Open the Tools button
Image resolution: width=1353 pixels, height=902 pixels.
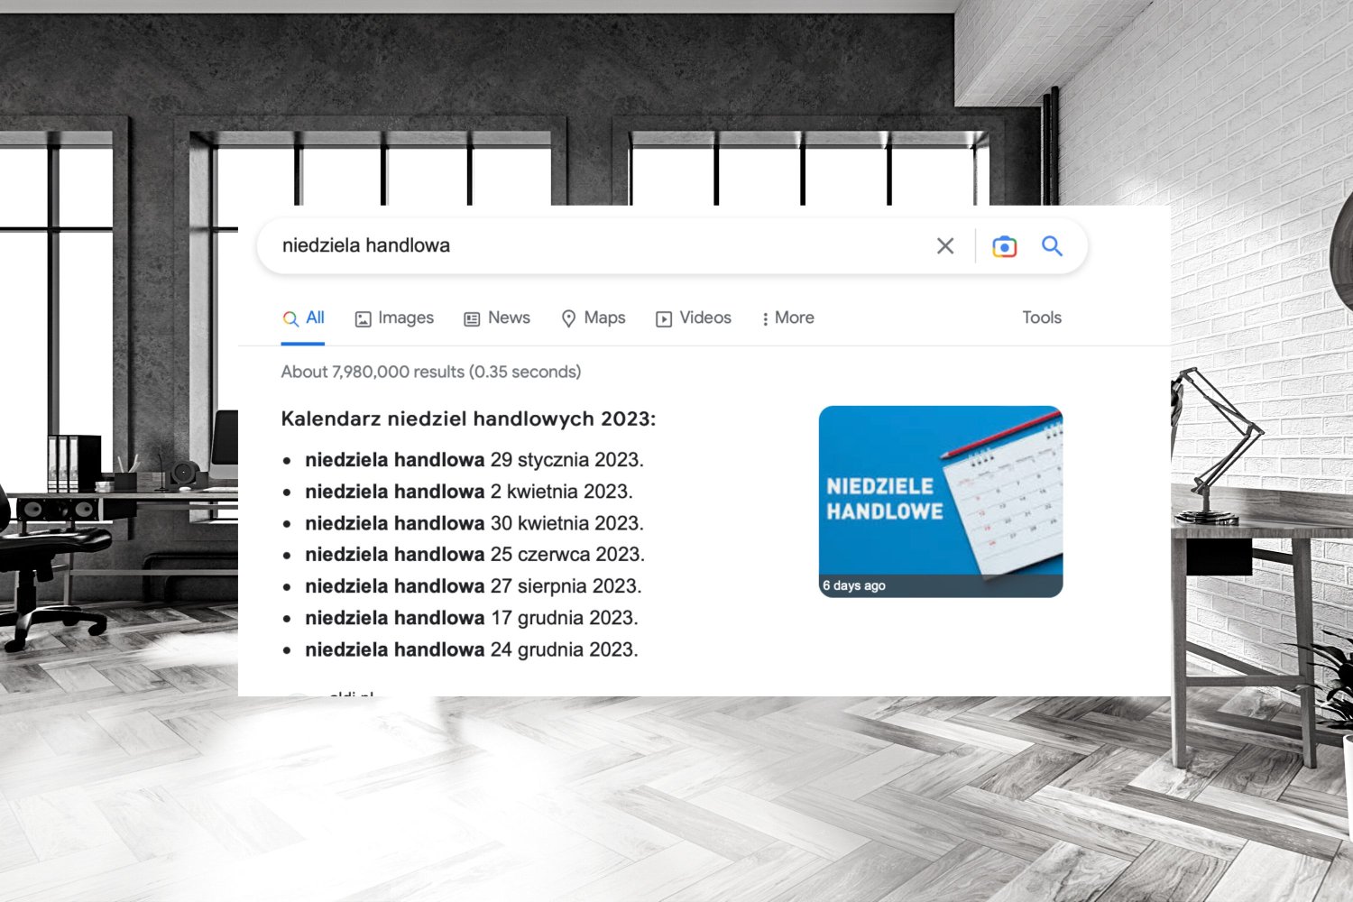[x=1041, y=318]
